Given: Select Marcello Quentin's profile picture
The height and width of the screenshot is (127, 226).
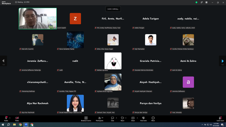Looking at the screenshot, I should point(38,40).
